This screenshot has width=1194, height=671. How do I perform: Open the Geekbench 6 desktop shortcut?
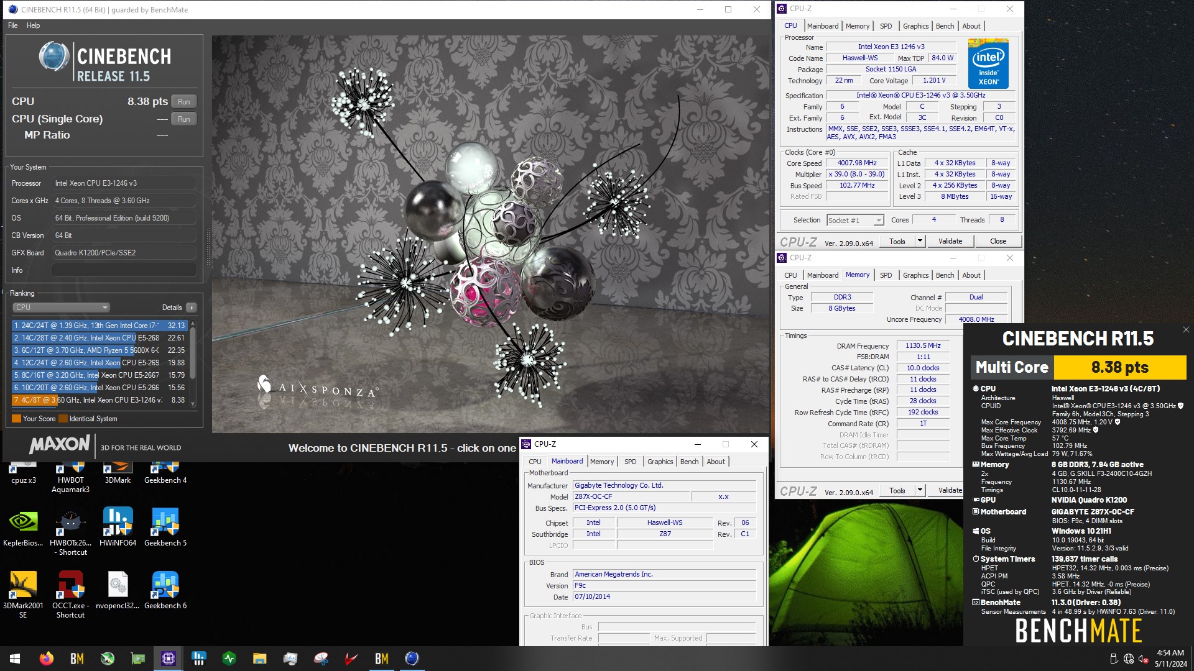[x=165, y=590]
